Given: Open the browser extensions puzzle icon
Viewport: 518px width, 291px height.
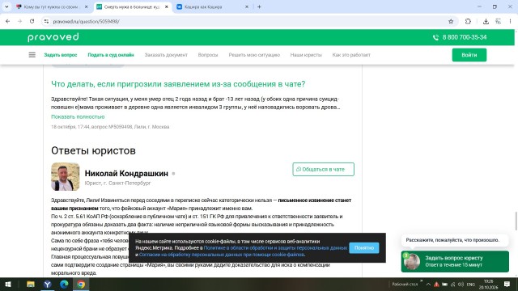Looking at the screenshot, I should [x=468, y=21].
